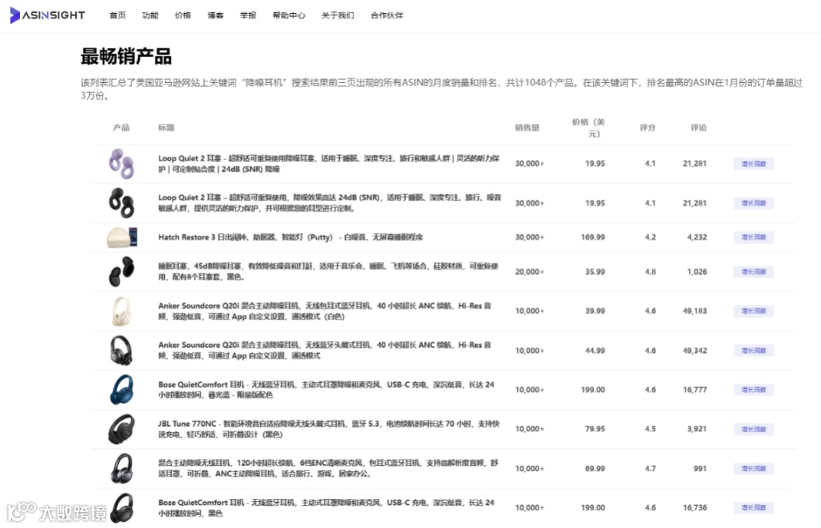Go to the 首页 nav item
This screenshot has height=528, width=821.
click(117, 15)
